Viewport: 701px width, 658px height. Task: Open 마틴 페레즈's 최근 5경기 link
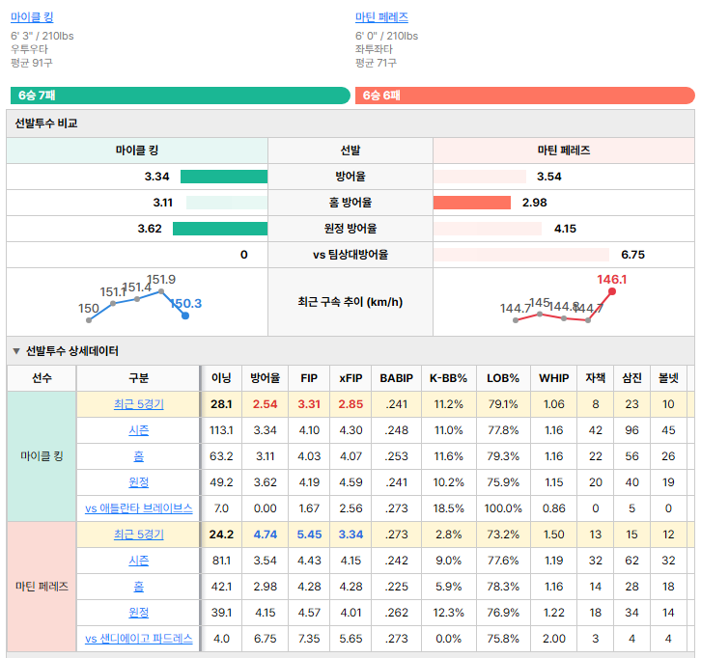click(x=139, y=535)
